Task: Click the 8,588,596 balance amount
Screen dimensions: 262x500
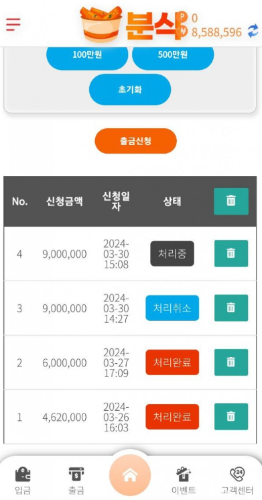Action: (x=216, y=32)
